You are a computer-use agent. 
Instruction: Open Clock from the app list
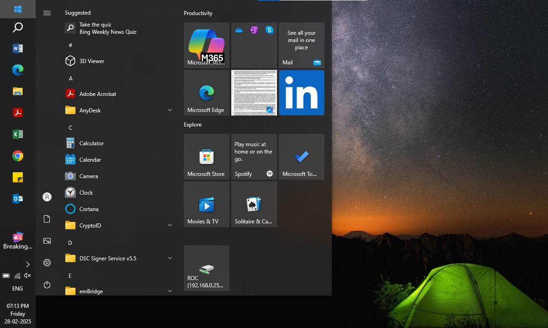click(x=119, y=192)
